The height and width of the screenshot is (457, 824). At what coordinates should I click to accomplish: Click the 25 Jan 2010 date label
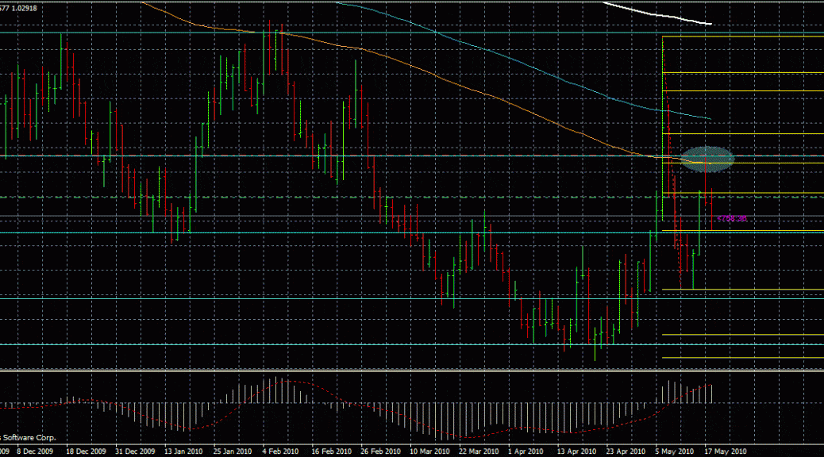point(233,451)
